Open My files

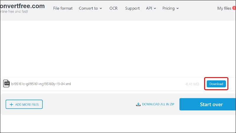coord(224,8)
